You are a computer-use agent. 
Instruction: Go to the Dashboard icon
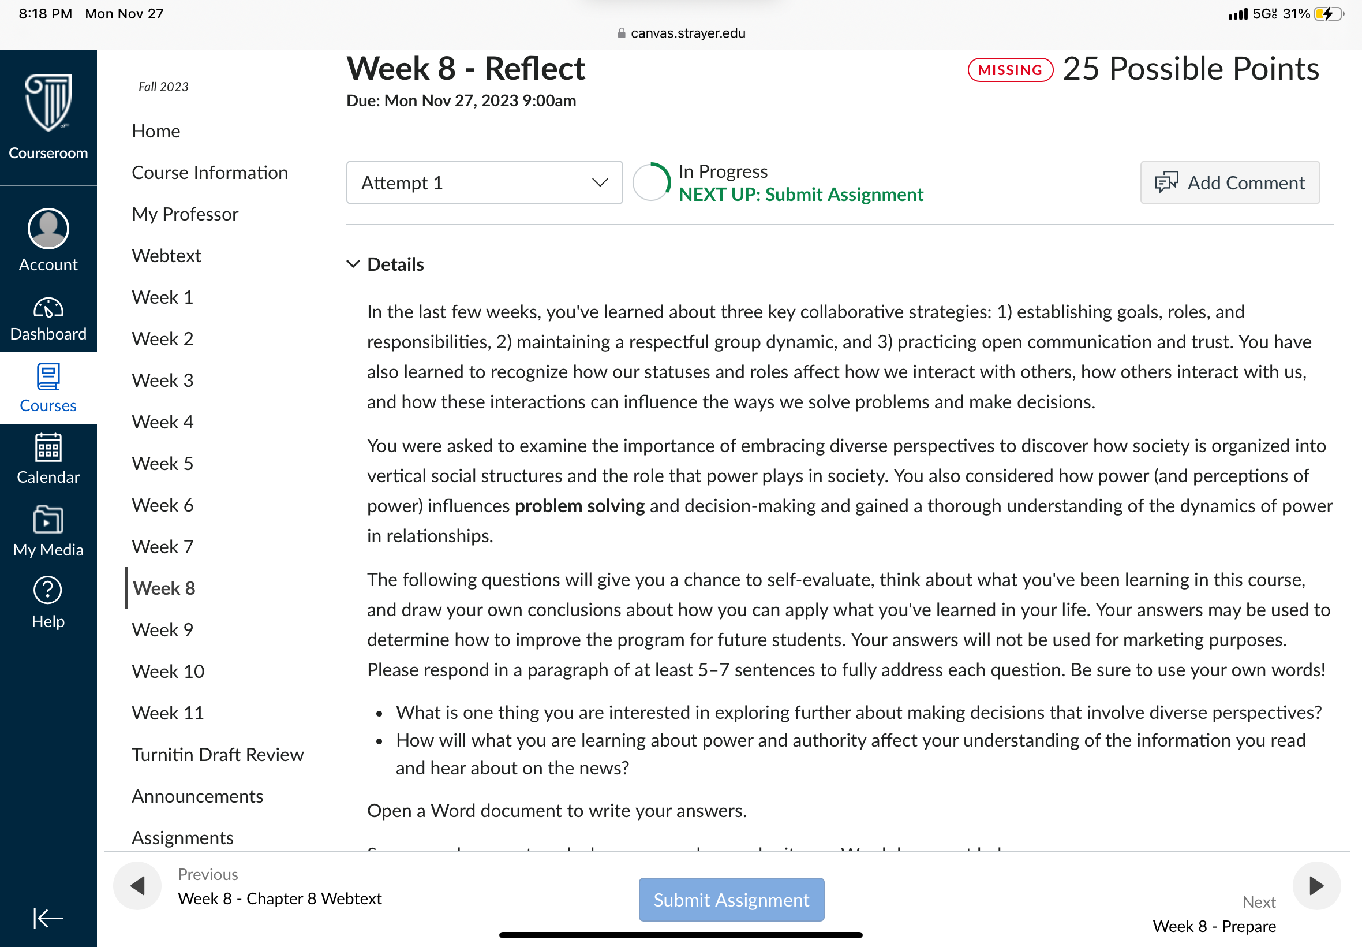click(x=48, y=308)
